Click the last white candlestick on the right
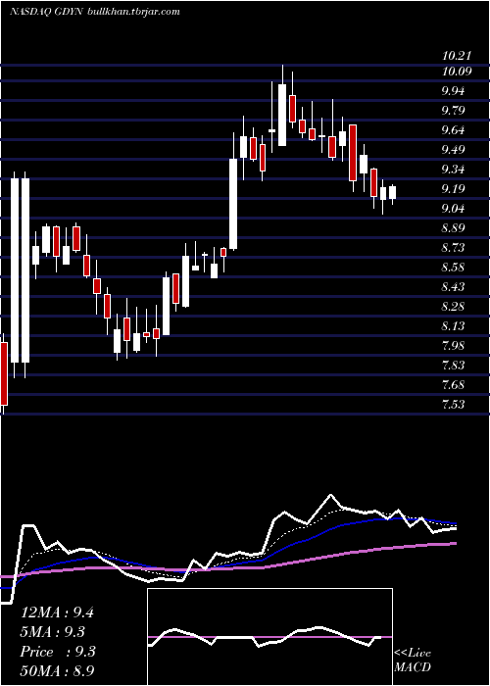This screenshot has width=490, height=686. point(392,192)
